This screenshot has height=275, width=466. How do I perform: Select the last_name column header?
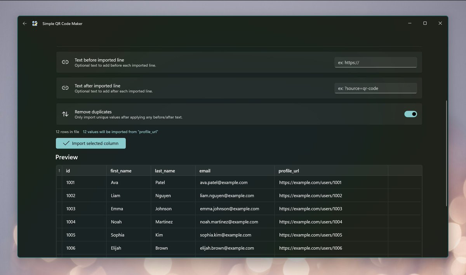coord(173,171)
